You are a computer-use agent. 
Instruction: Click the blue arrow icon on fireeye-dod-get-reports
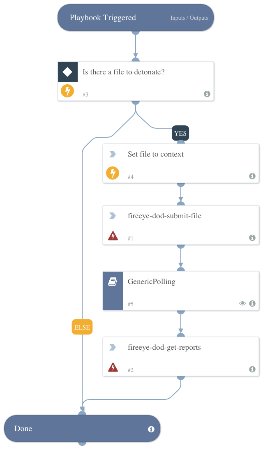click(x=113, y=347)
